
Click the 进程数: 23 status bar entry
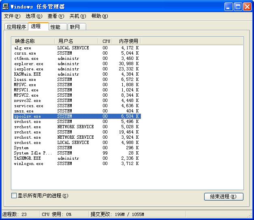click(x=15, y=214)
